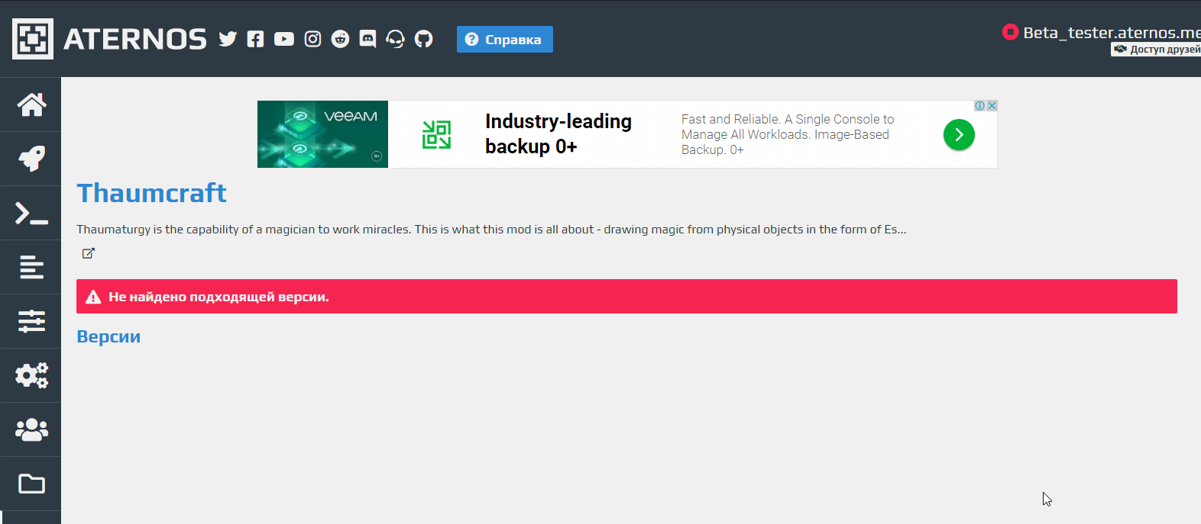Open Aternos Instagram profile

pos(312,39)
